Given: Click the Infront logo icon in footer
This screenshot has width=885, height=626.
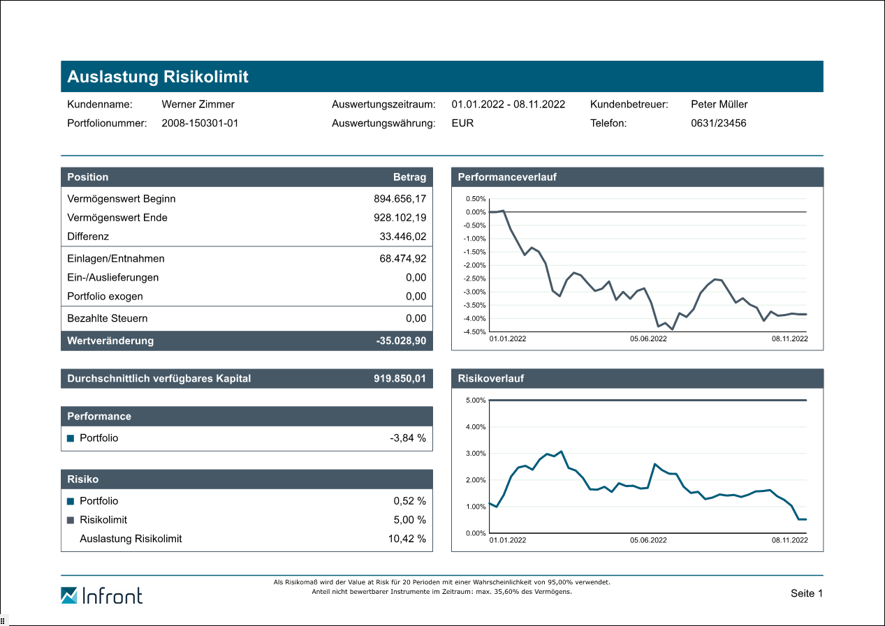Looking at the screenshot, I should point(69,595).
